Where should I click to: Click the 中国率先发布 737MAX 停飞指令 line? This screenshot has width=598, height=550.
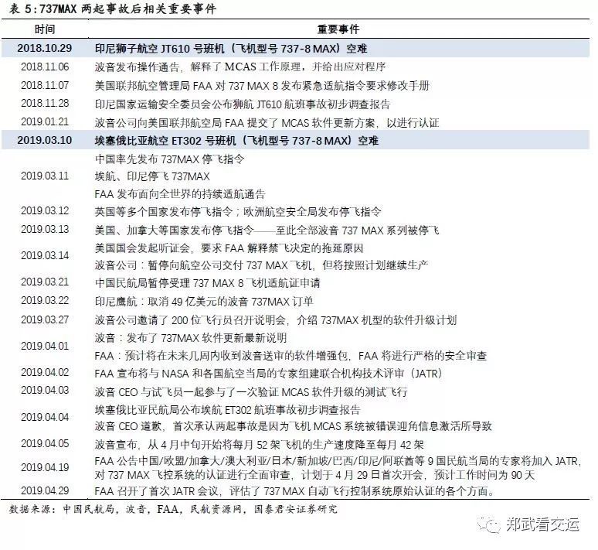tap(170, 159)
